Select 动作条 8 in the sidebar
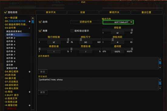 pos(11,58)
